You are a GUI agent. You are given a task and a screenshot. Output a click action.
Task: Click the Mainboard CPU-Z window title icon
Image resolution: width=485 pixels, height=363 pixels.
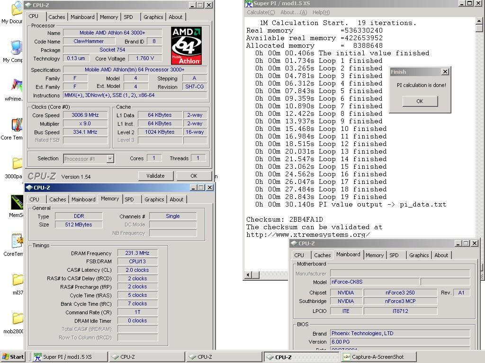294,243
